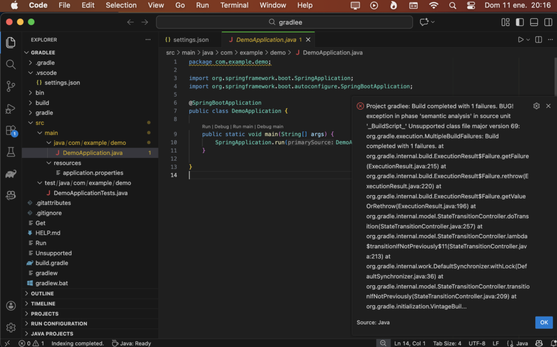Click the gradlee command center search box
The width and height of the screenshot is (557, 347).
coord(285,22)
